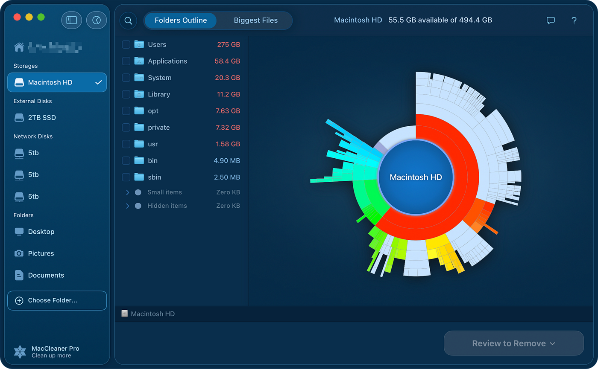Click the Desktop folder icon in sidebar
The width and height of the screenshot is (598, 369).
[19, 232]
